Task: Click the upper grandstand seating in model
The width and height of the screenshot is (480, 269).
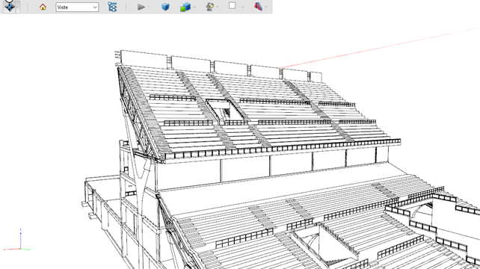Action: [260, 114]
